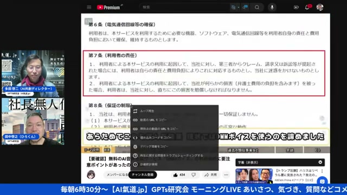Open the トランプ圧勝 recommended thumbnail

pyautogui.click(x=254, y=176)
